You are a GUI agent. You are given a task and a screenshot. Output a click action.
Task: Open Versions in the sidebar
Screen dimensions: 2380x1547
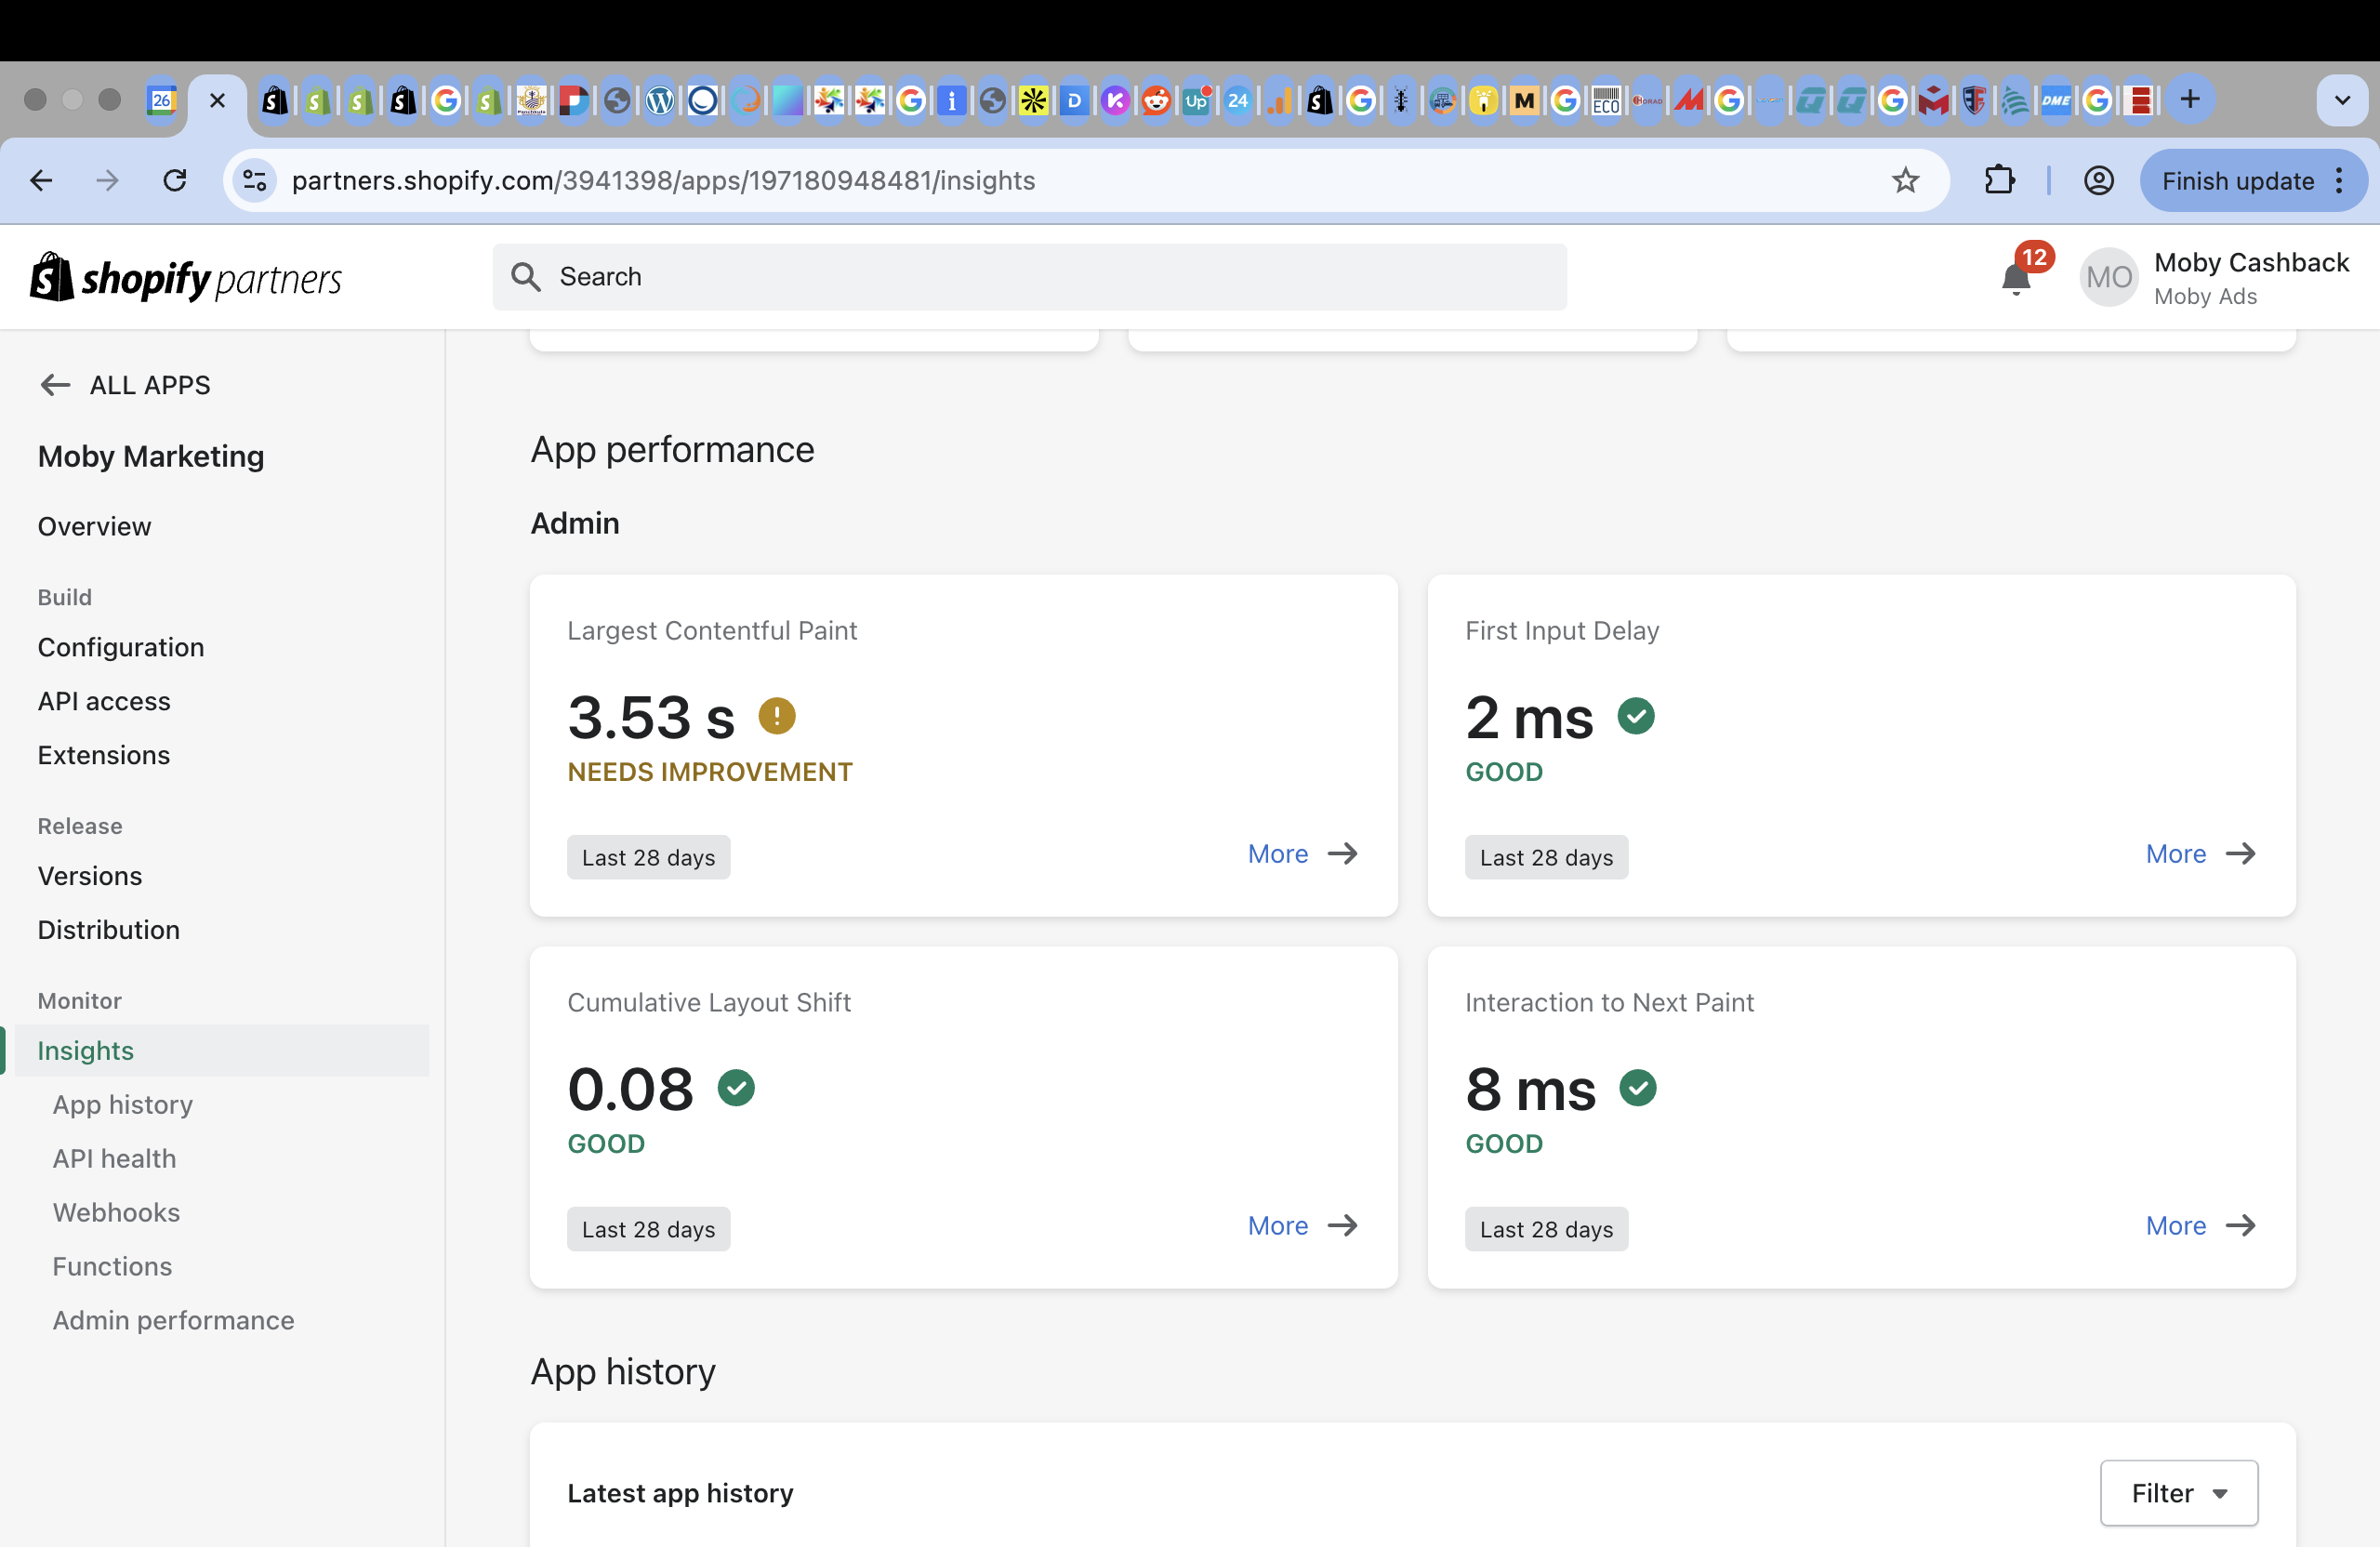[x=90, y=876]
